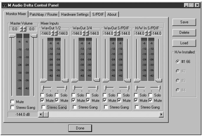Enable WavOut 1/2 Stereo Gang checkbox

pyautogui.click(x=43, y=107)
